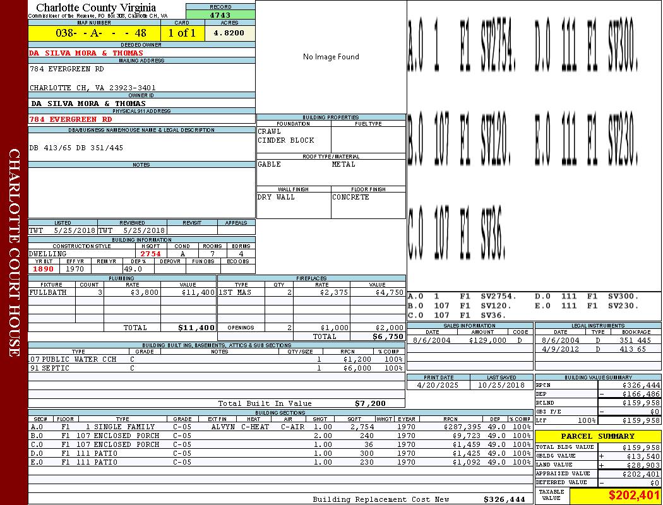
Task: Click wall finish DRY WALL
Action: (x=276, y=198)
